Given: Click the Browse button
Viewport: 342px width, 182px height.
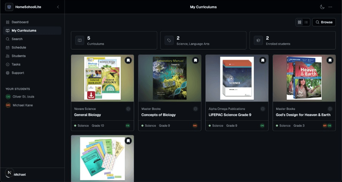Looking at the screenshot, I should pyautogui.click(x=324, y=22).
